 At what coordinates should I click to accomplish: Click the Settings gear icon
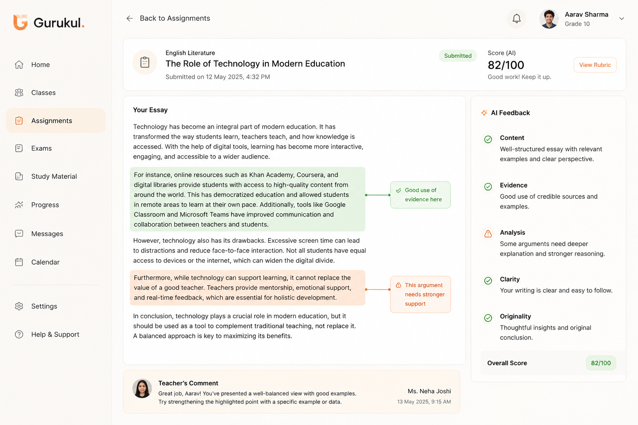(19, 306)
